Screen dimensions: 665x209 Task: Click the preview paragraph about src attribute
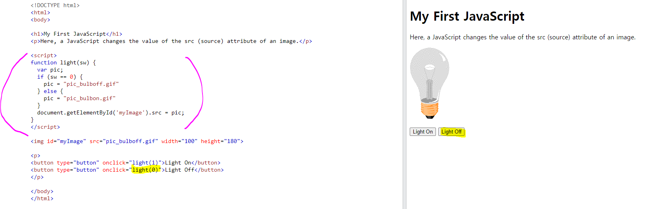pyautogui.click(x=522, y=37)
